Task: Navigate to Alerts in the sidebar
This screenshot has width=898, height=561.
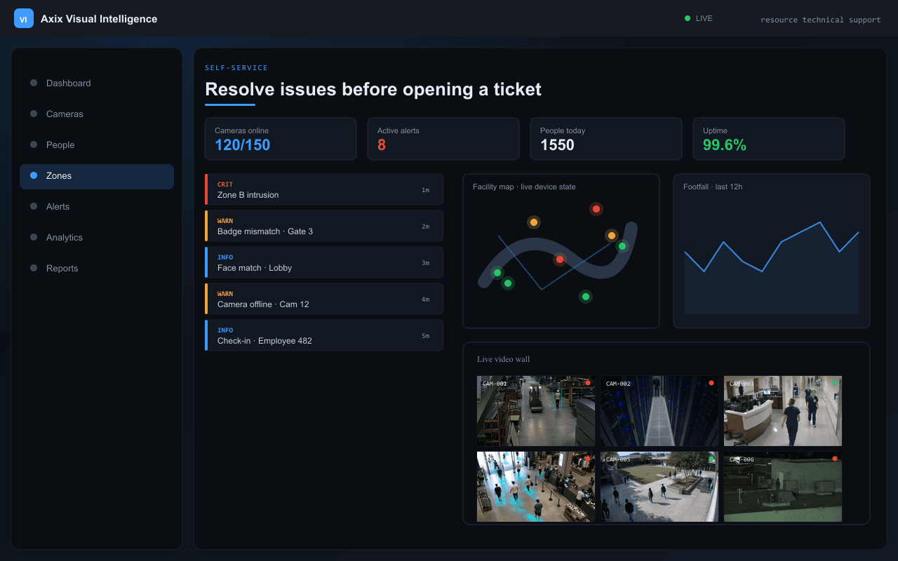Action: [97, 206]
